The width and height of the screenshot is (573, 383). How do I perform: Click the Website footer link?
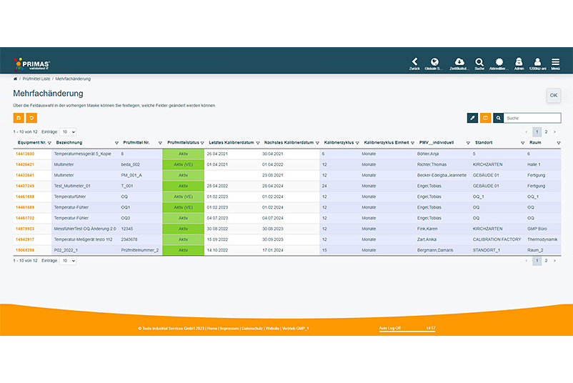coord(272,329)
